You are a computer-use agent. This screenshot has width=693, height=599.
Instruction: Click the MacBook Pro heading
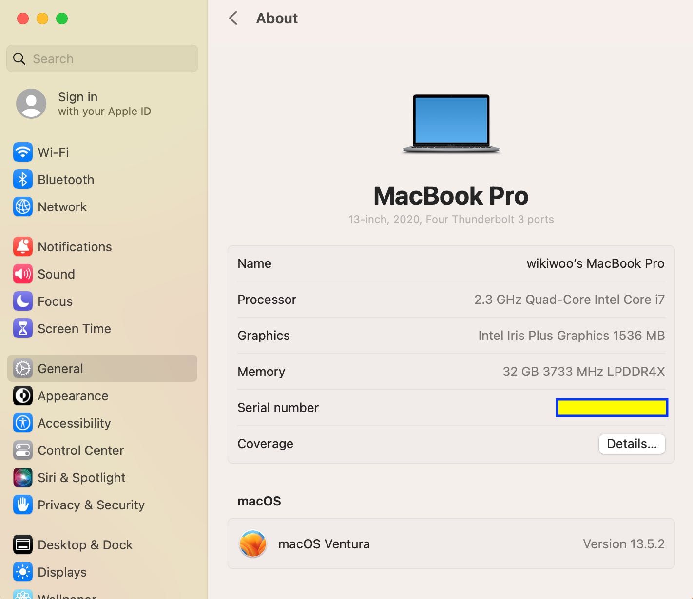[451, 196]
